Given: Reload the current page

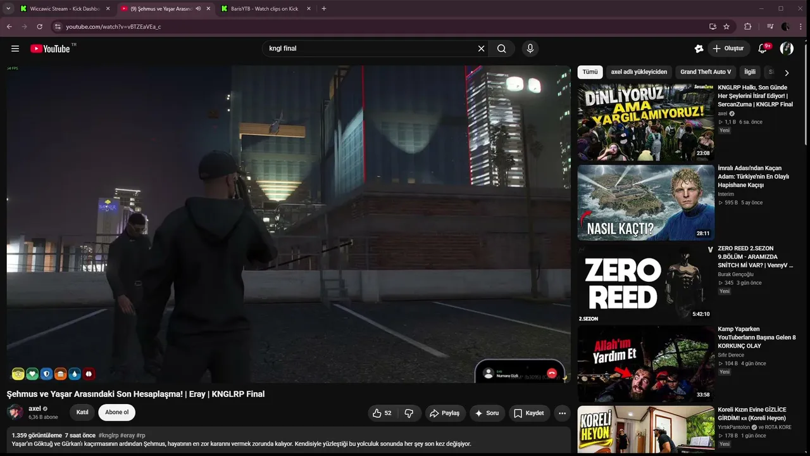Looking at the screenshot, I should click(x=39, y=27).
